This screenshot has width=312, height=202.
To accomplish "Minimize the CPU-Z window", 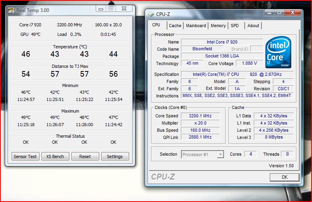I will pyautogui.click(x=270, y=13).
